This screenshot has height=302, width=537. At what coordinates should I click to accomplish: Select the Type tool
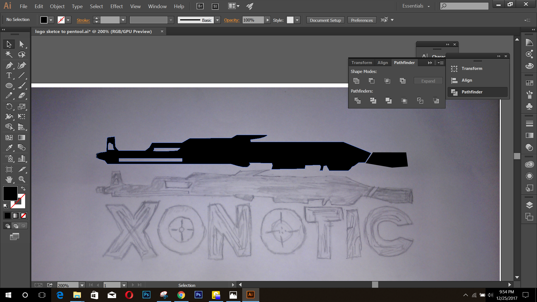[x=9, y=75]
